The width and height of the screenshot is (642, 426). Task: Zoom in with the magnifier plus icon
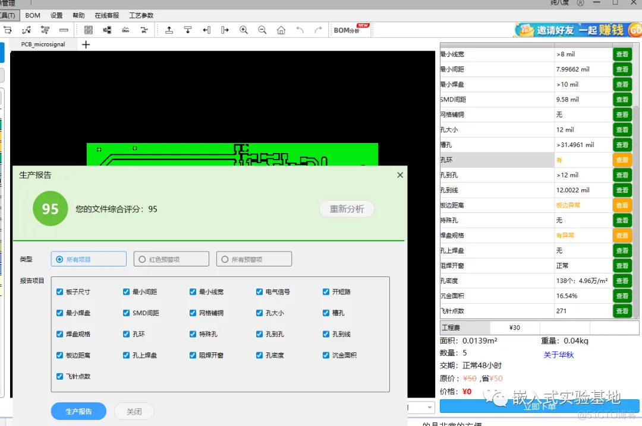pos(244,30)
